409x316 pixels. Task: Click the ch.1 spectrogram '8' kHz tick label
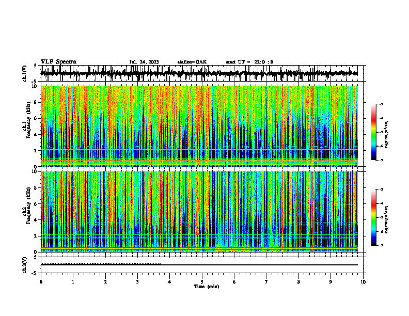[x=36, y=102]
